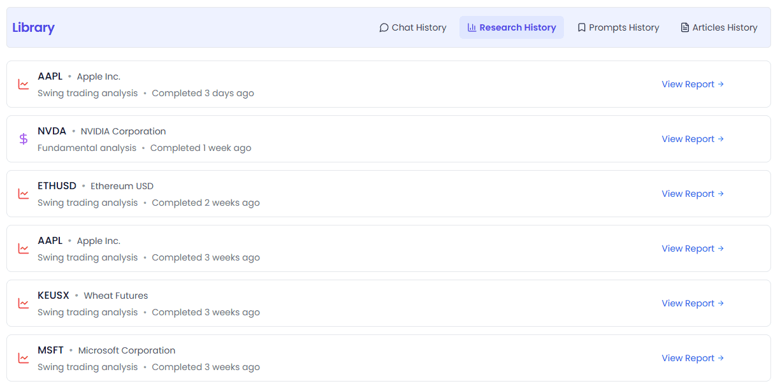The width and height of the screenshot is (780, 386).
Task: Select the Research History tab
Action: point(512,27)
